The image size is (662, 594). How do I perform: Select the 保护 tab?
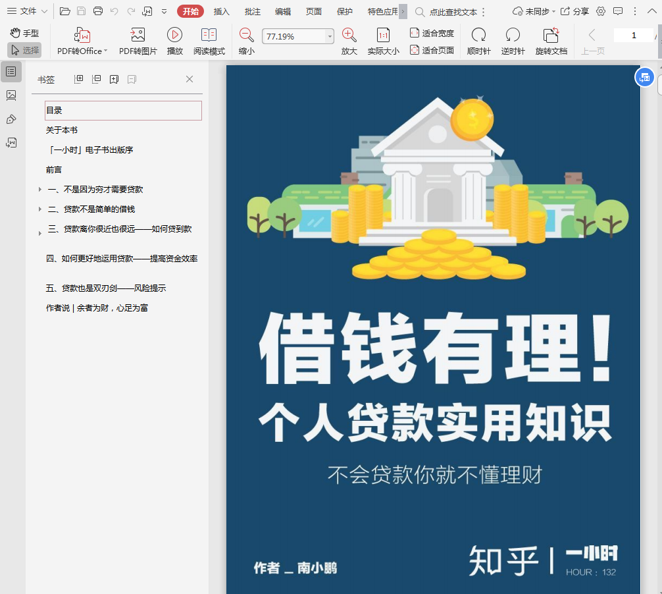[x=345, y=12]
